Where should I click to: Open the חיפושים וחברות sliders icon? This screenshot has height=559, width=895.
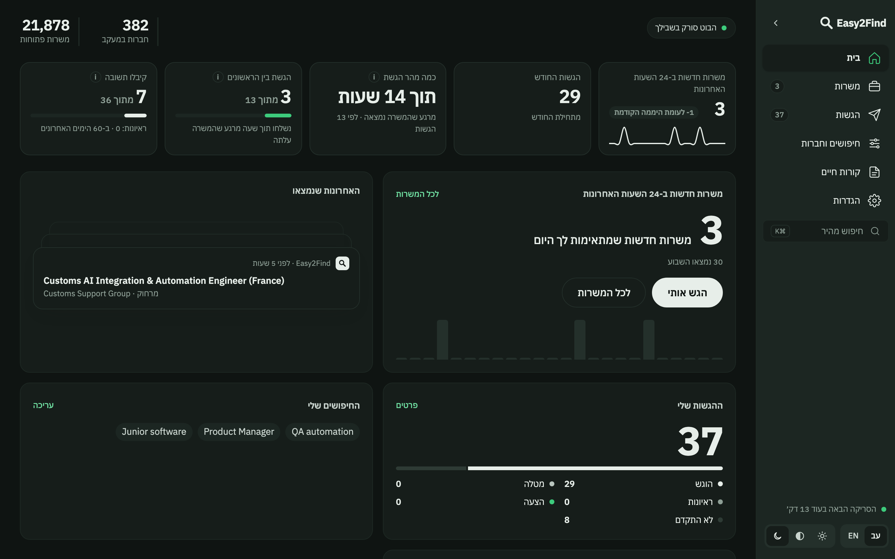(x=874, y=143)
